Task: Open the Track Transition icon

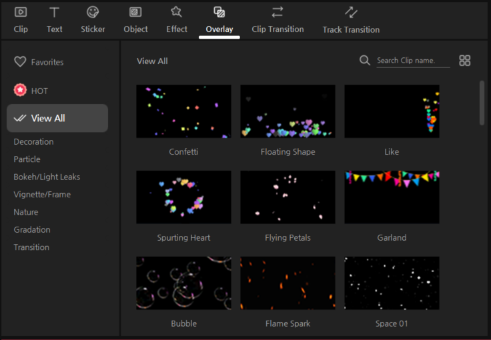Action: coord(351,12)
